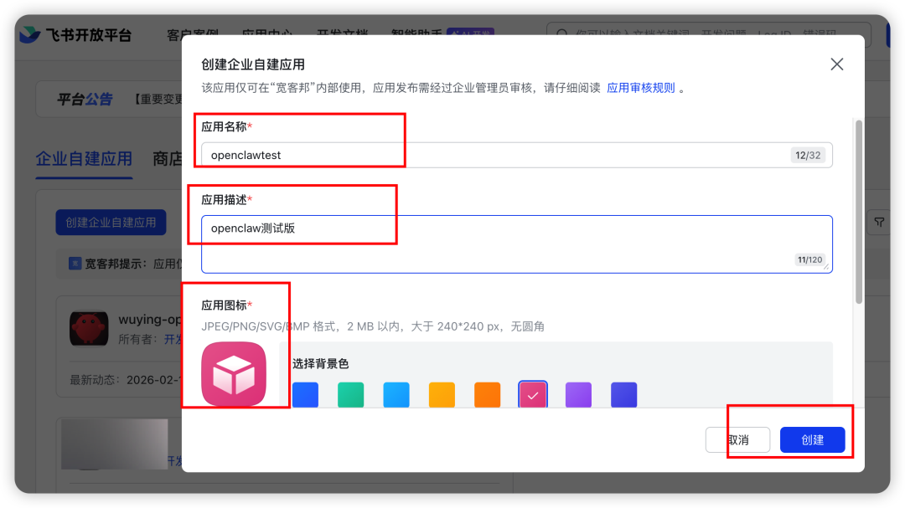The image size is (905, 508).
Task: Click the funnel filter icon on the right
Action: (x=878, y=222)
